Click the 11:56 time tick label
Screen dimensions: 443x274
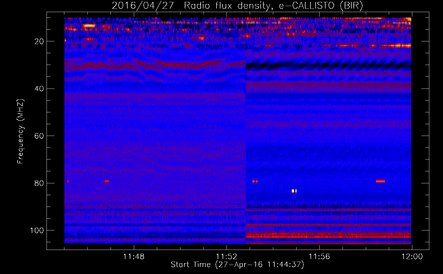[x=319, y=256]
